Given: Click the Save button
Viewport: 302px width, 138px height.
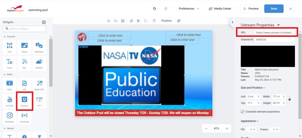Looking at the screenshot, I should [x=274, y=9].
